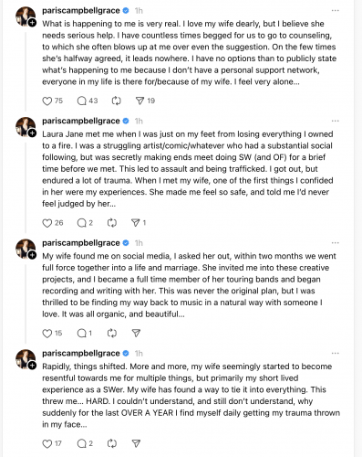The height and width of the screenshot is (457, 362).
Task: Like the 'Laura Jane met me' post
Action: point(47,223)
